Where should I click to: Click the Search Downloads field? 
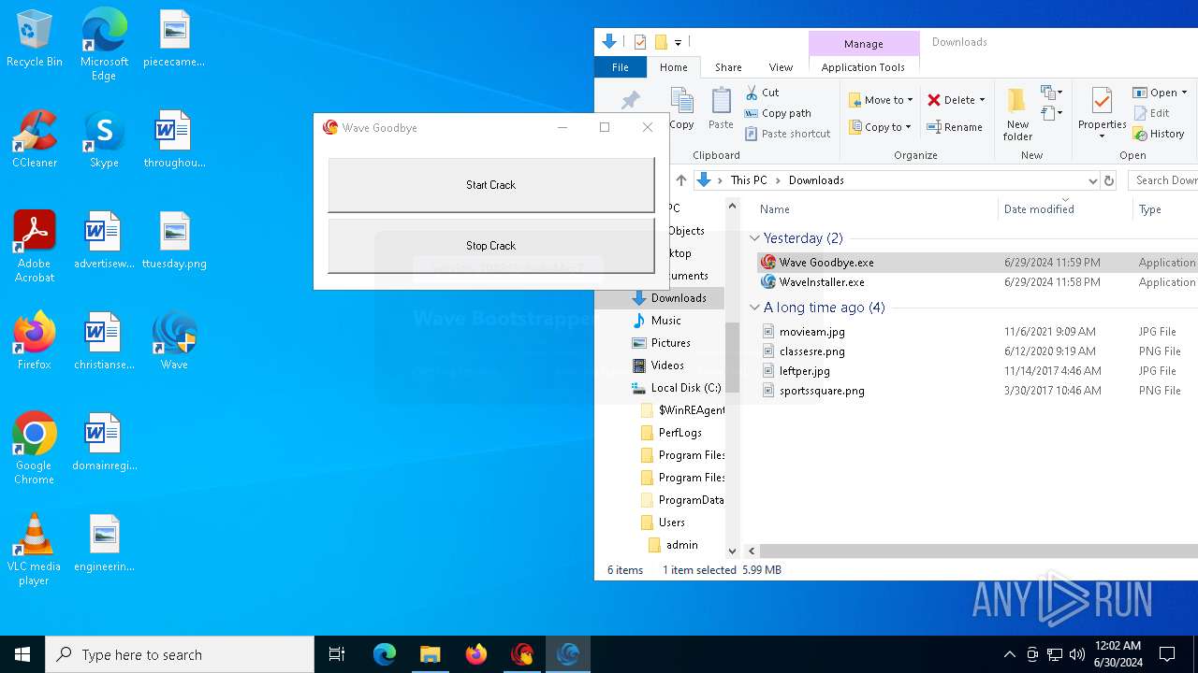point(1163,180)
